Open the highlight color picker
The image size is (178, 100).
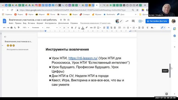(86, 28)
